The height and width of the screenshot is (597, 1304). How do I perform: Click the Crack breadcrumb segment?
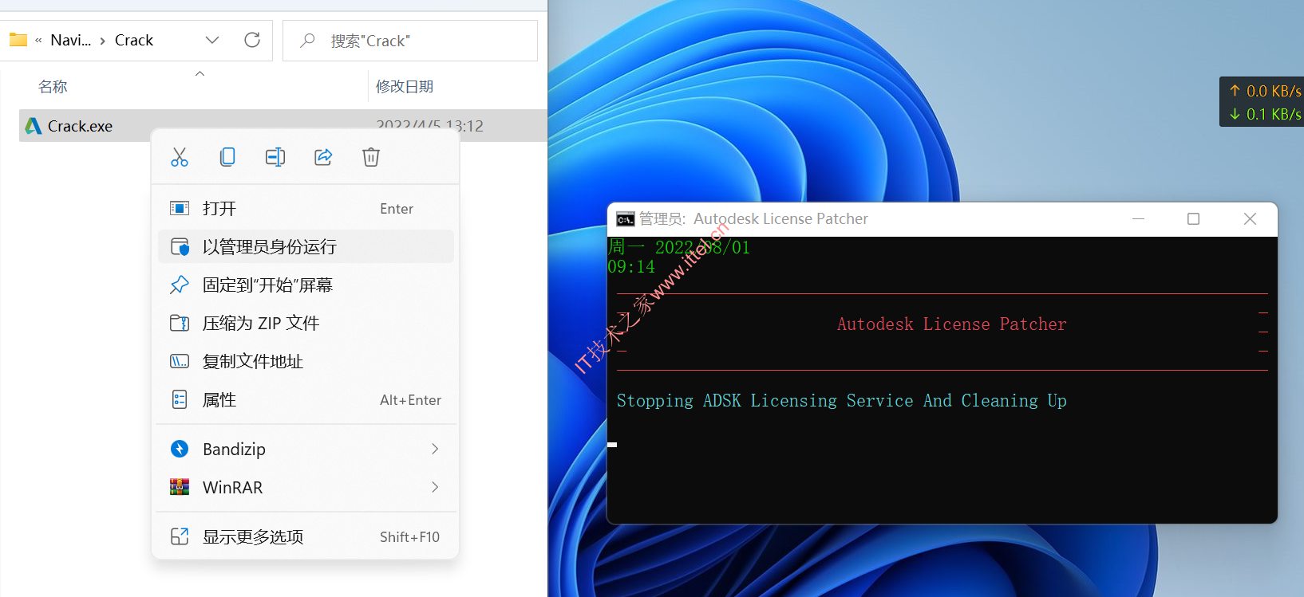134,41
